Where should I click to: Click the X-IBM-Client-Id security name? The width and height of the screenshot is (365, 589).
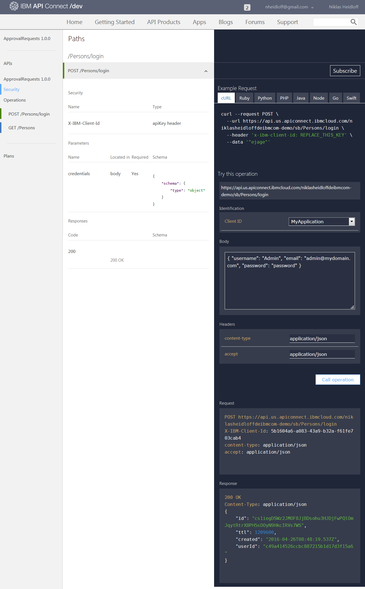coord(84,123)
